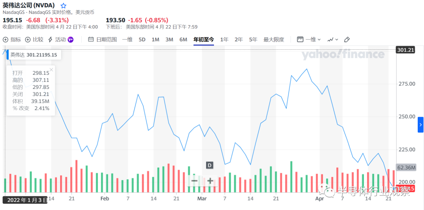
Task: Click the Feb axis label
Action: [x=104, y=199]
